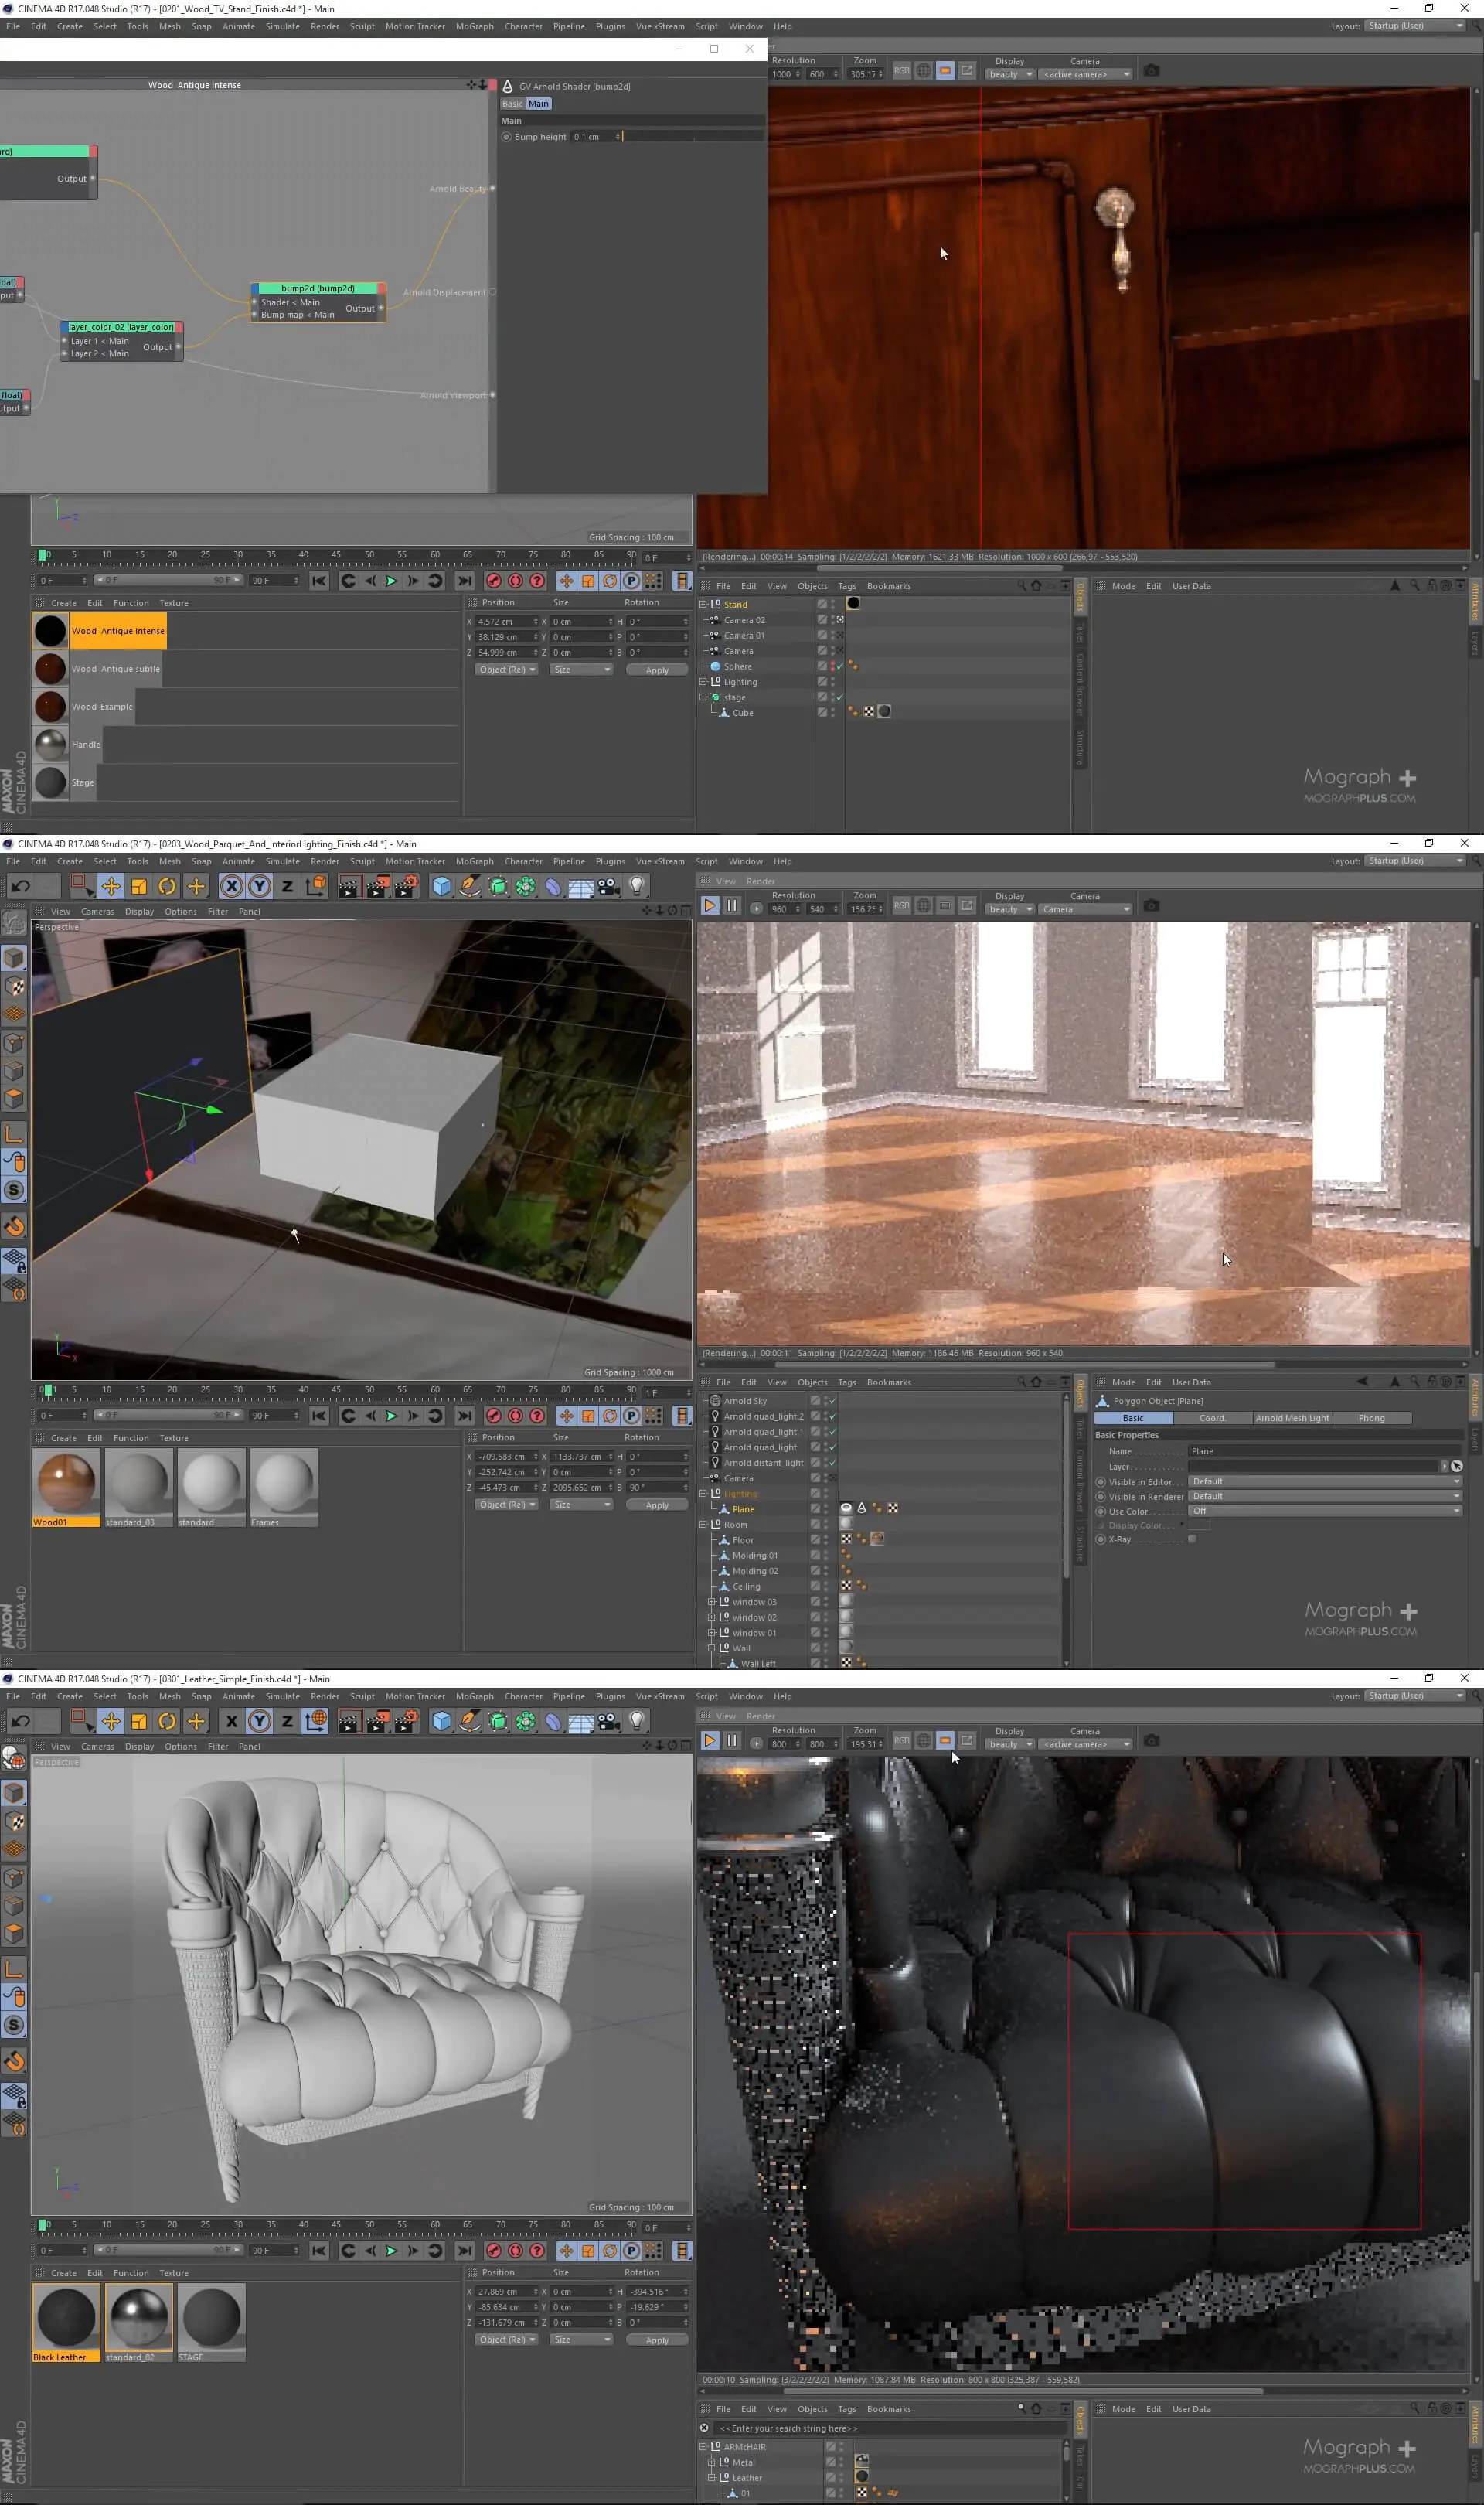Open Render menu in Leather_Simple window
This screenshot has height=2505, width=1484.
(x=324, y=1696)
